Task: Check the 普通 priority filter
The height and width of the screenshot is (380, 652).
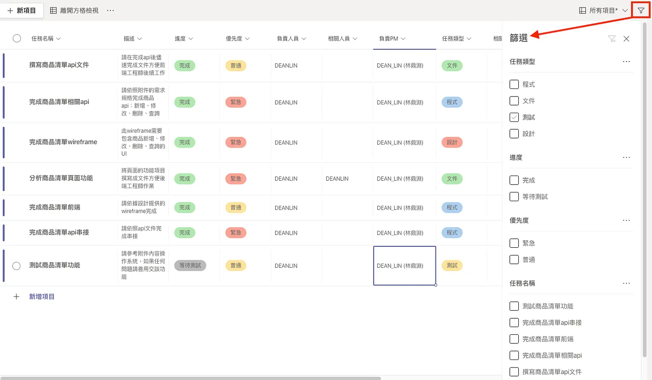Action: (514, 259)
